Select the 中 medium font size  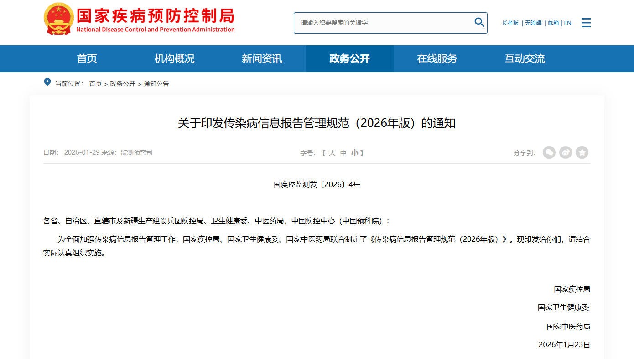tap(343, 153)
